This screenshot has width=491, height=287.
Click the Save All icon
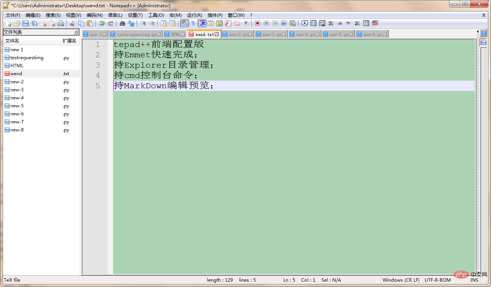[x=34, y=23]
